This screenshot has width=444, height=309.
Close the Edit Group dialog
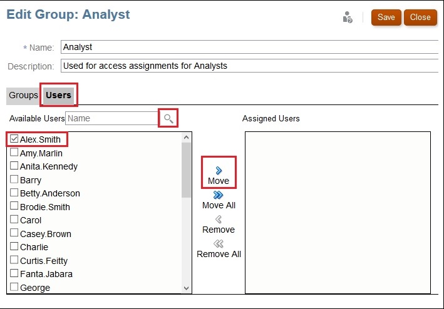click(x=420, y=18)
